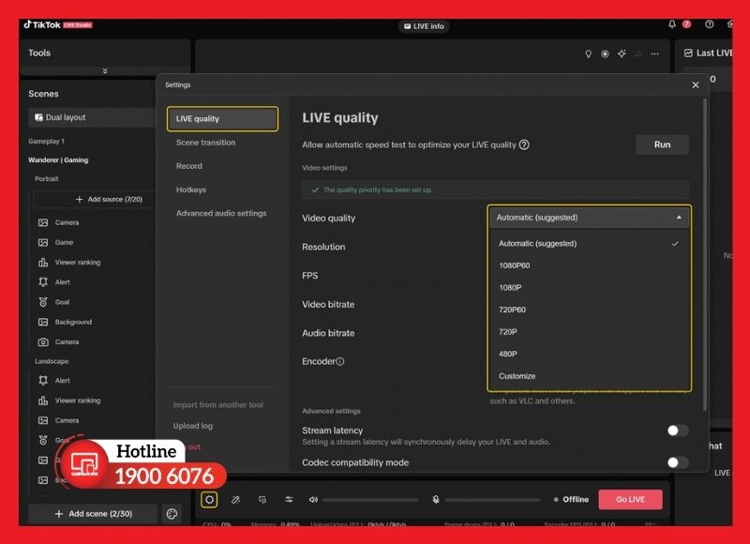Click the pin icon above the preview

(x=589, y=54)
